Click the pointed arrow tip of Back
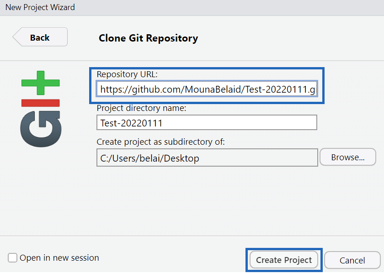This screenshot has height=273, width=384. click(15, 37)
